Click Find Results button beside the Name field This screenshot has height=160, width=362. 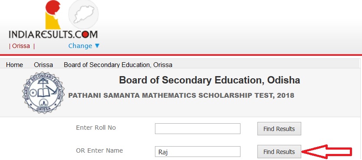click(x=279, y=151)
